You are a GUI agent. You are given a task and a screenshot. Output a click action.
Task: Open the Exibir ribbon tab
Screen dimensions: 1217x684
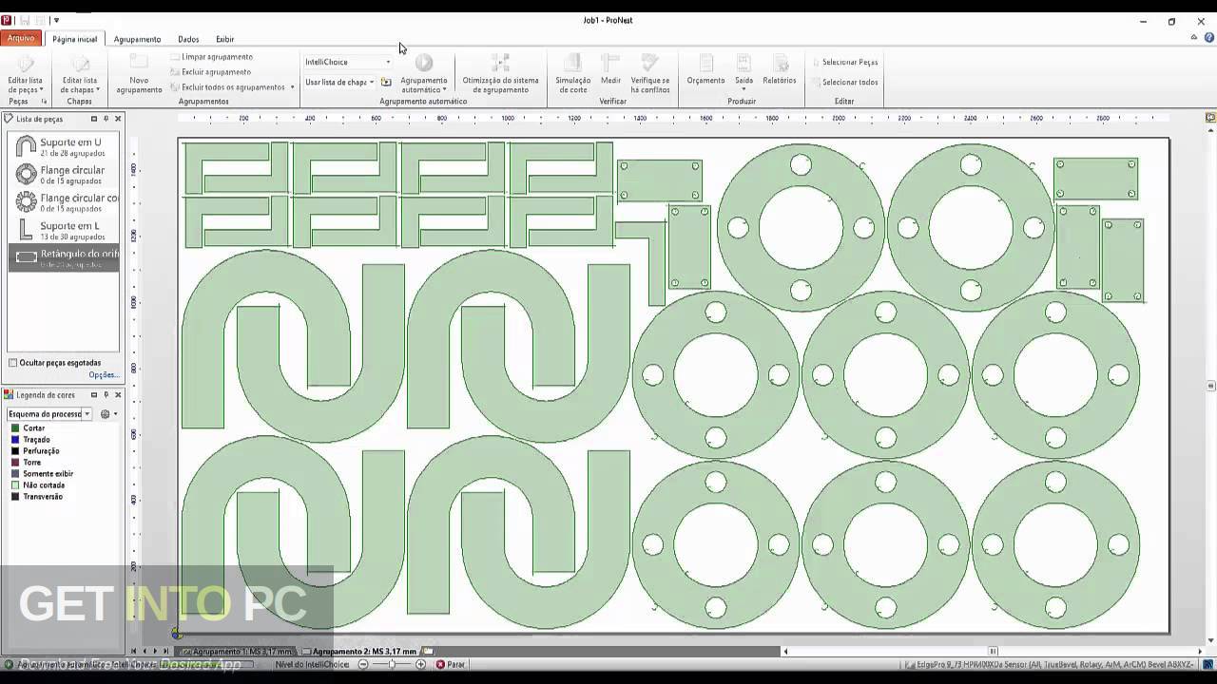click(224, 39)
